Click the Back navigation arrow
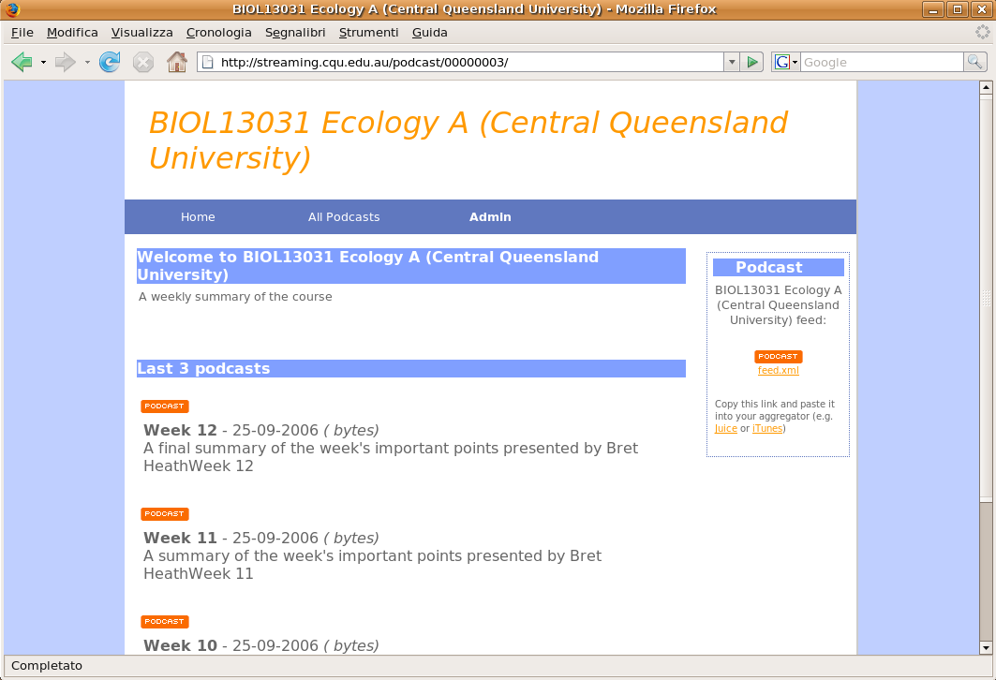996x680 pixels. click(x=21, y=62)
